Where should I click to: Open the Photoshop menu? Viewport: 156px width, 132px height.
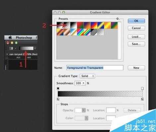(x=24, y=38)
